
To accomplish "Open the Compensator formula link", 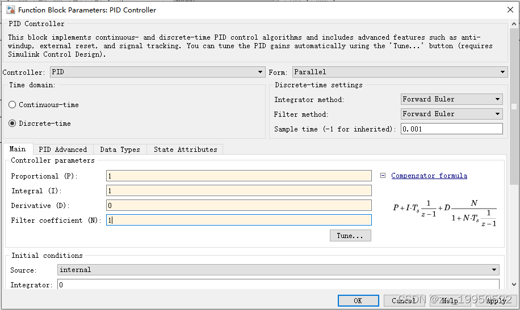I will (x=429, y=176).
